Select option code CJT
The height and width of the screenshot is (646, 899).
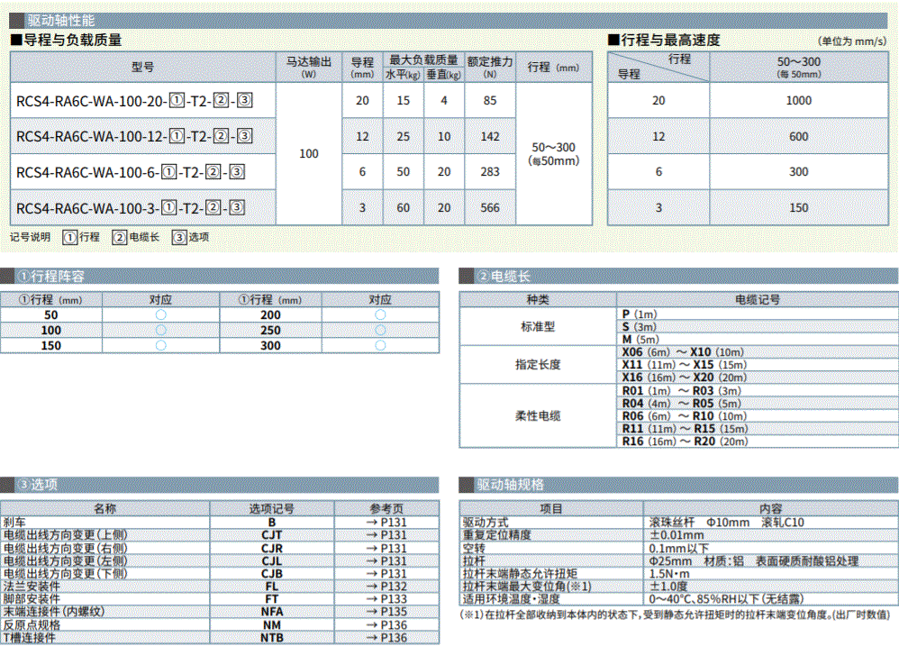point(272,535)
